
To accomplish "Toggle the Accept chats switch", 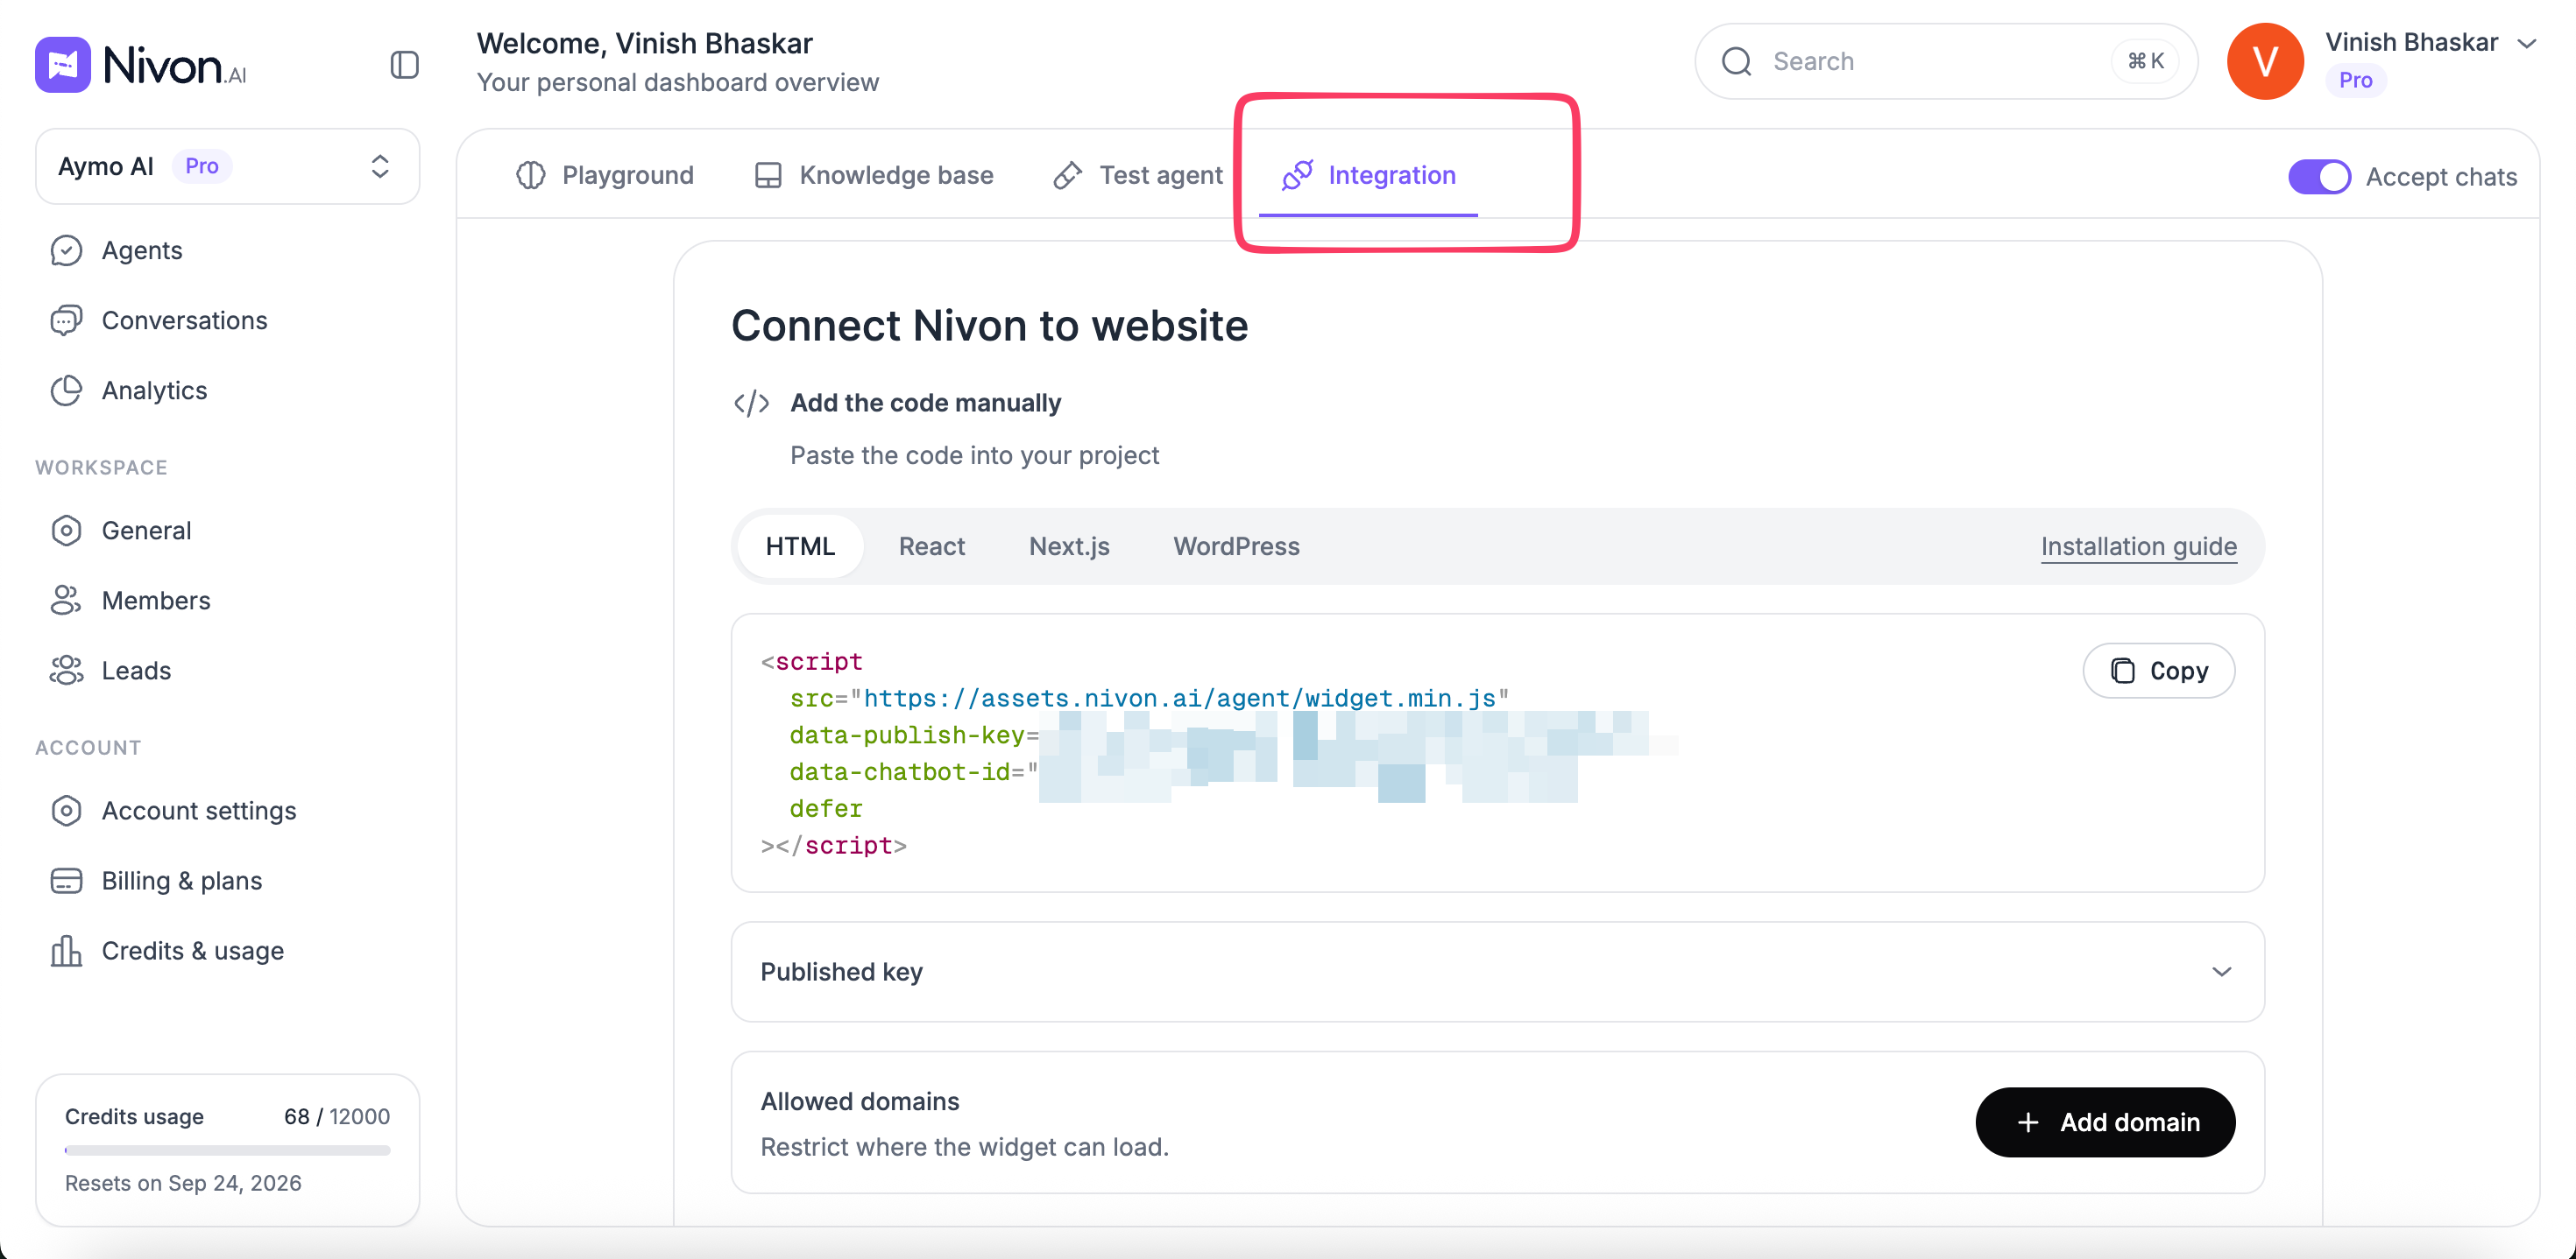I will point(2319,177).
